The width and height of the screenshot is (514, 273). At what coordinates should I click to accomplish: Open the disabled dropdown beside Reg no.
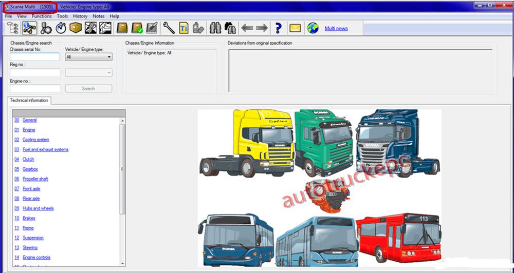(x=88, y=73)
